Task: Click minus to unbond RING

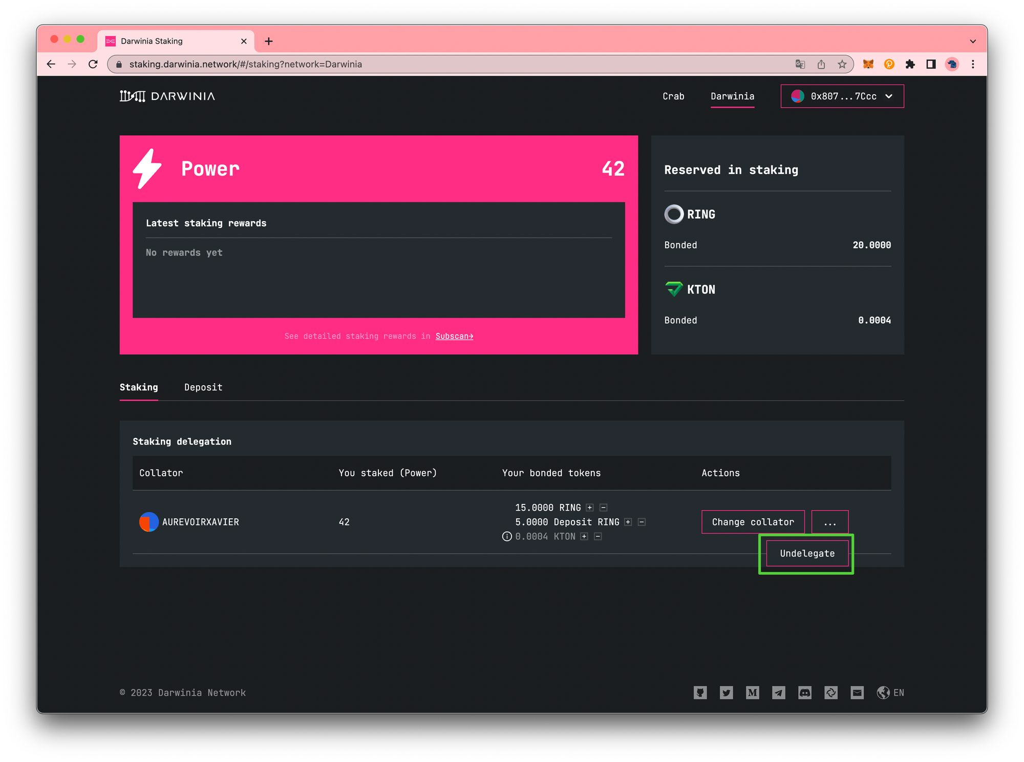Action: (603, 507)
